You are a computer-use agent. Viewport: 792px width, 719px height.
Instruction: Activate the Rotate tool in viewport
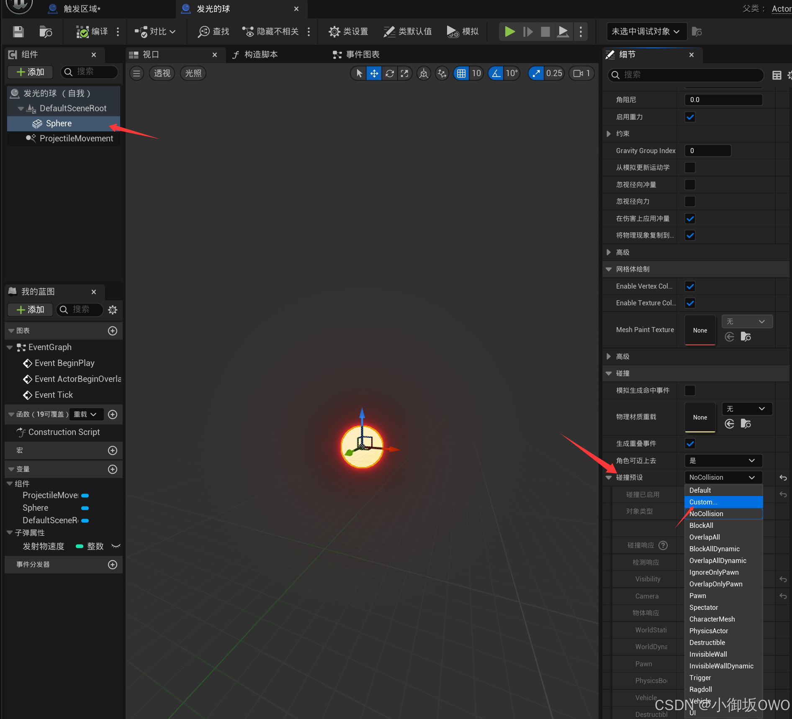point(389,74)
